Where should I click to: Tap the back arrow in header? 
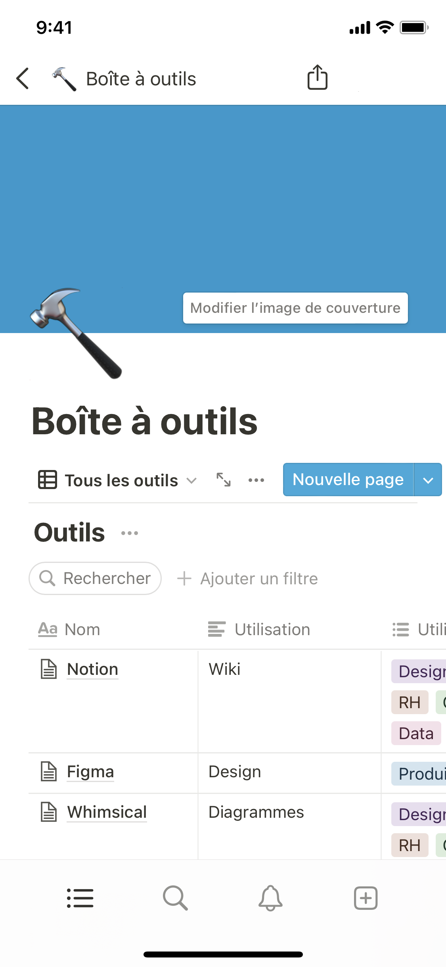point(23,78)
